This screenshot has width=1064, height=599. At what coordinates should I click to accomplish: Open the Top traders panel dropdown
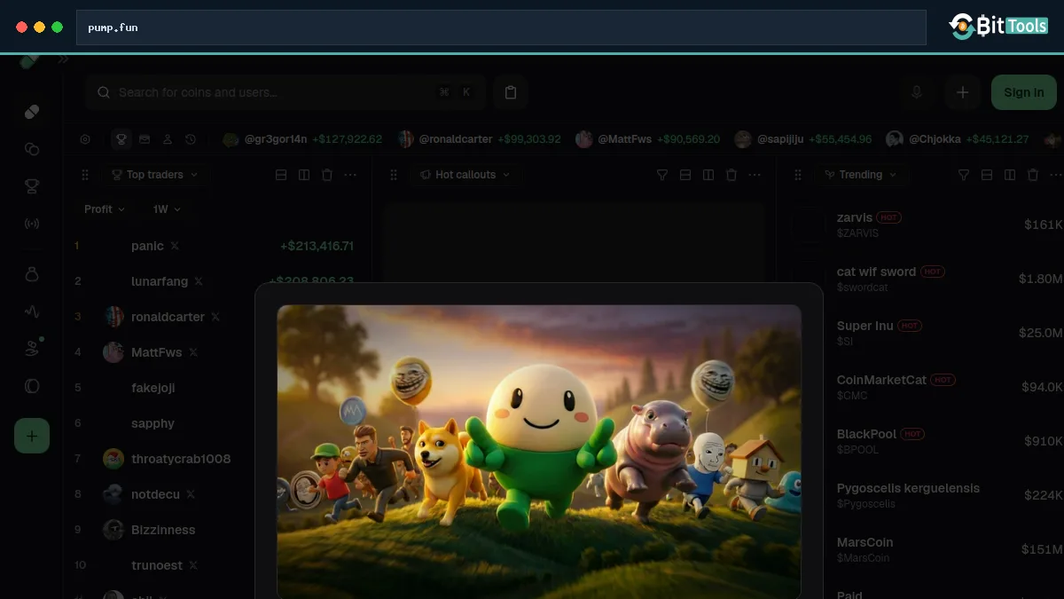pos(154,175)
